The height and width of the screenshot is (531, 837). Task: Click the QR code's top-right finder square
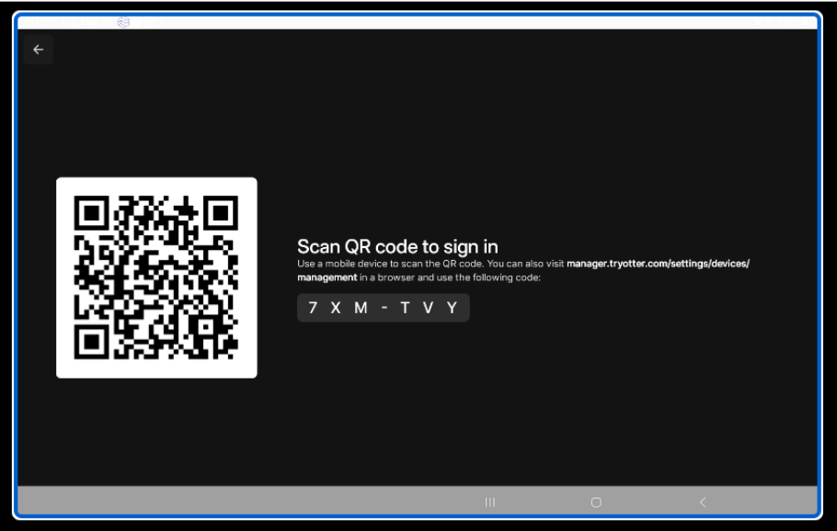[x=222, y=214]
